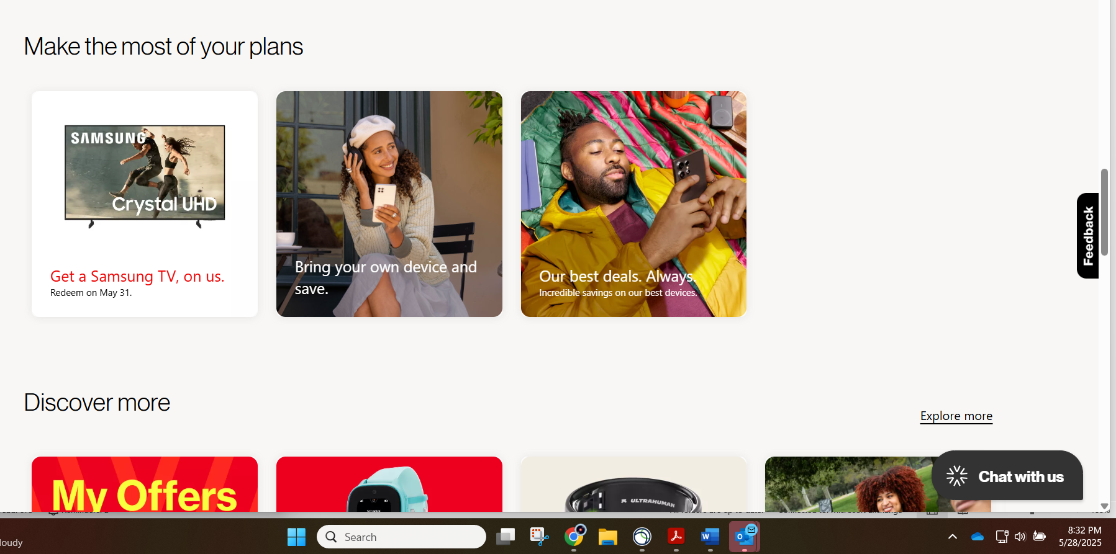Open the My Offers card

[x=145, y=485]
